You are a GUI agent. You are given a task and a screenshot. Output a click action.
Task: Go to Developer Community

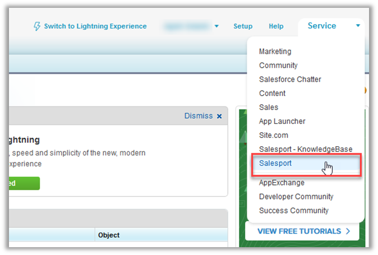click(296, 197)
